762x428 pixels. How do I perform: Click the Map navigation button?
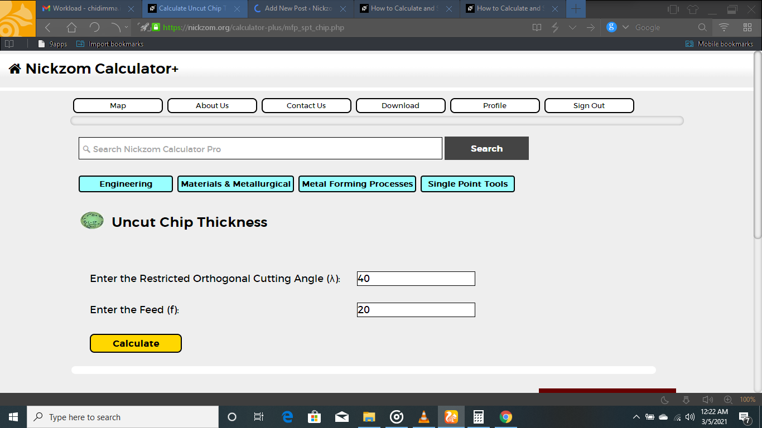click(118, 105)
